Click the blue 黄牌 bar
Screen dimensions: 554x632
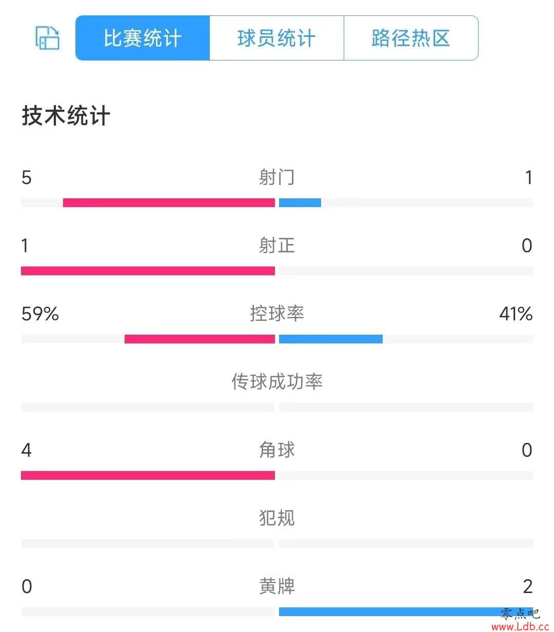click(x=406, y=611)
